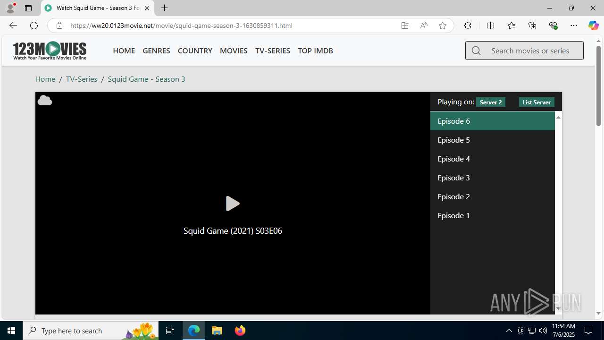Open the GENRES menu

(156, 51)
